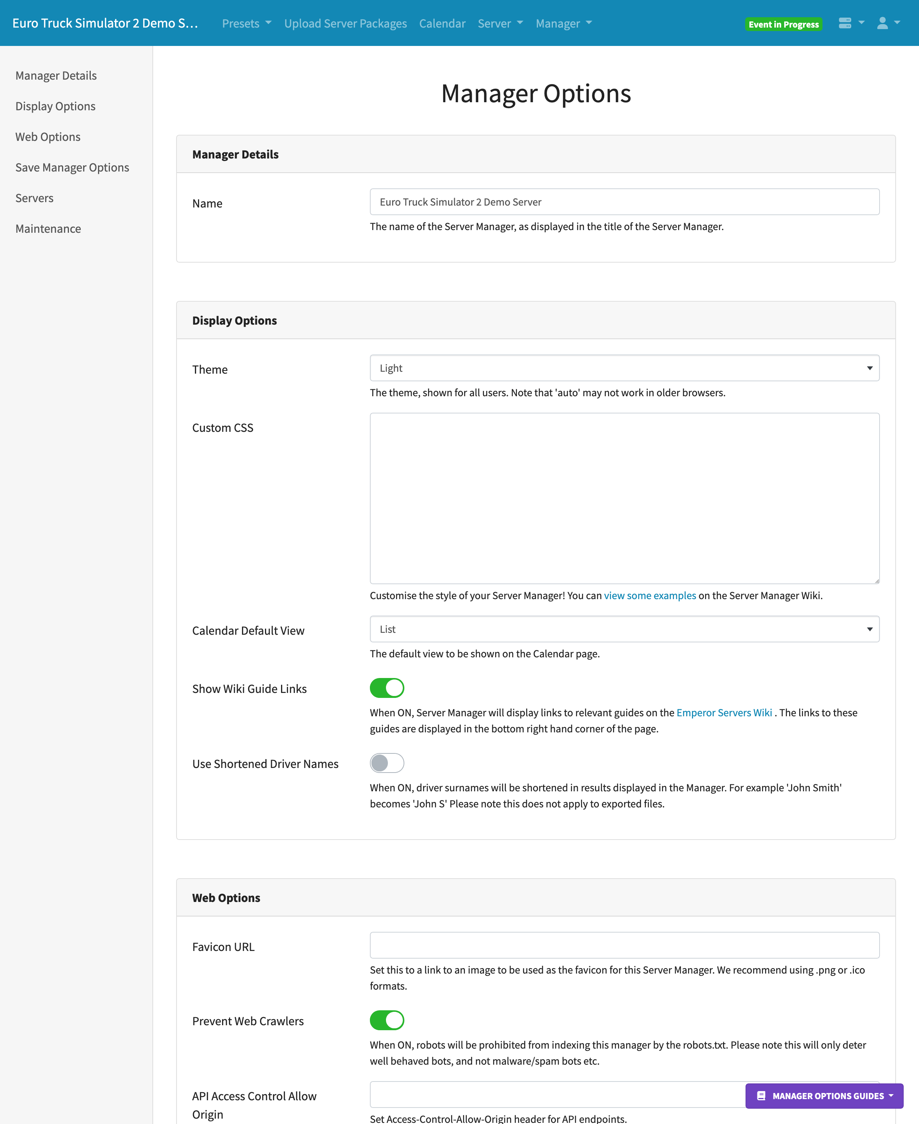This screenshot has width=919, height=1124.
Task: Enable Use Shortened Driver Names
Action: 386,763
